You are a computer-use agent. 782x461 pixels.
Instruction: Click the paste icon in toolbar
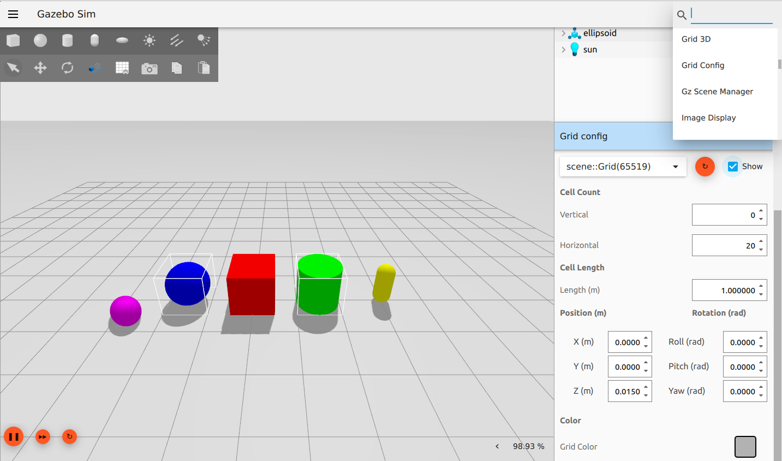point(204,68)
